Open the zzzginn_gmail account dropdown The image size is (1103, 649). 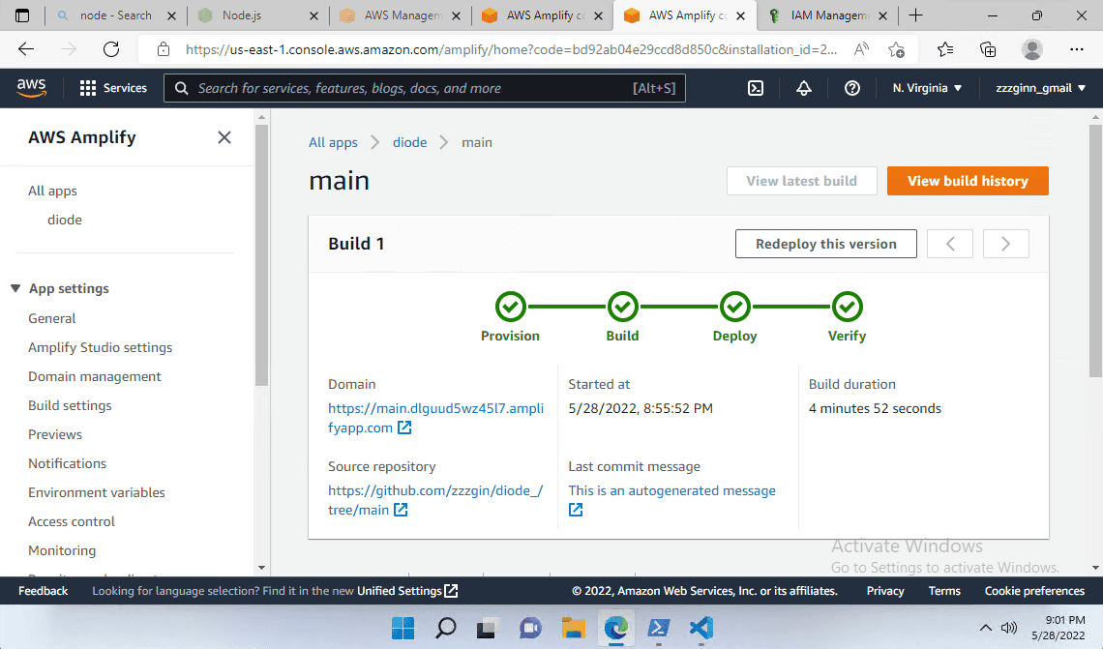click(x=1040, y=88)
